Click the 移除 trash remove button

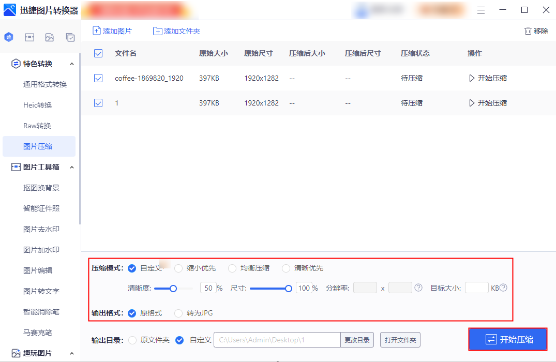(536, 31)
